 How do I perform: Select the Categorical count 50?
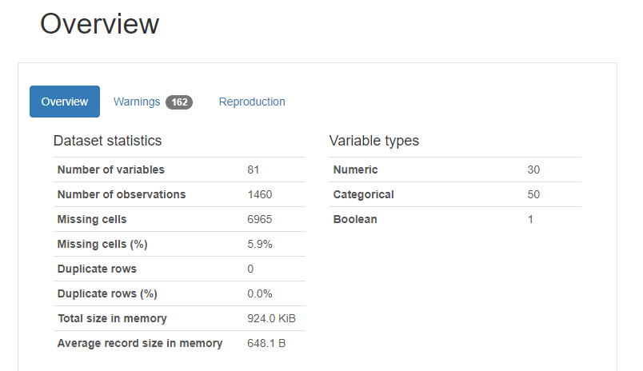coord(533,194)
